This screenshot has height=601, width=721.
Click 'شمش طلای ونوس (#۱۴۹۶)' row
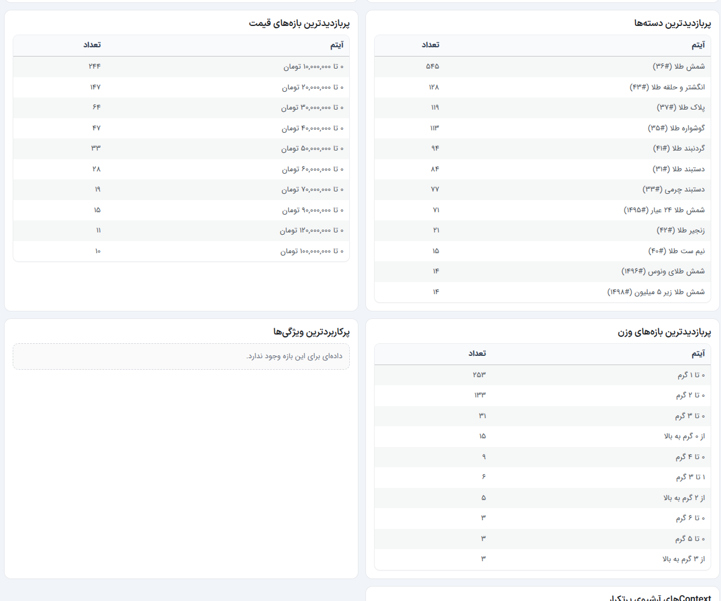(543, 271)
